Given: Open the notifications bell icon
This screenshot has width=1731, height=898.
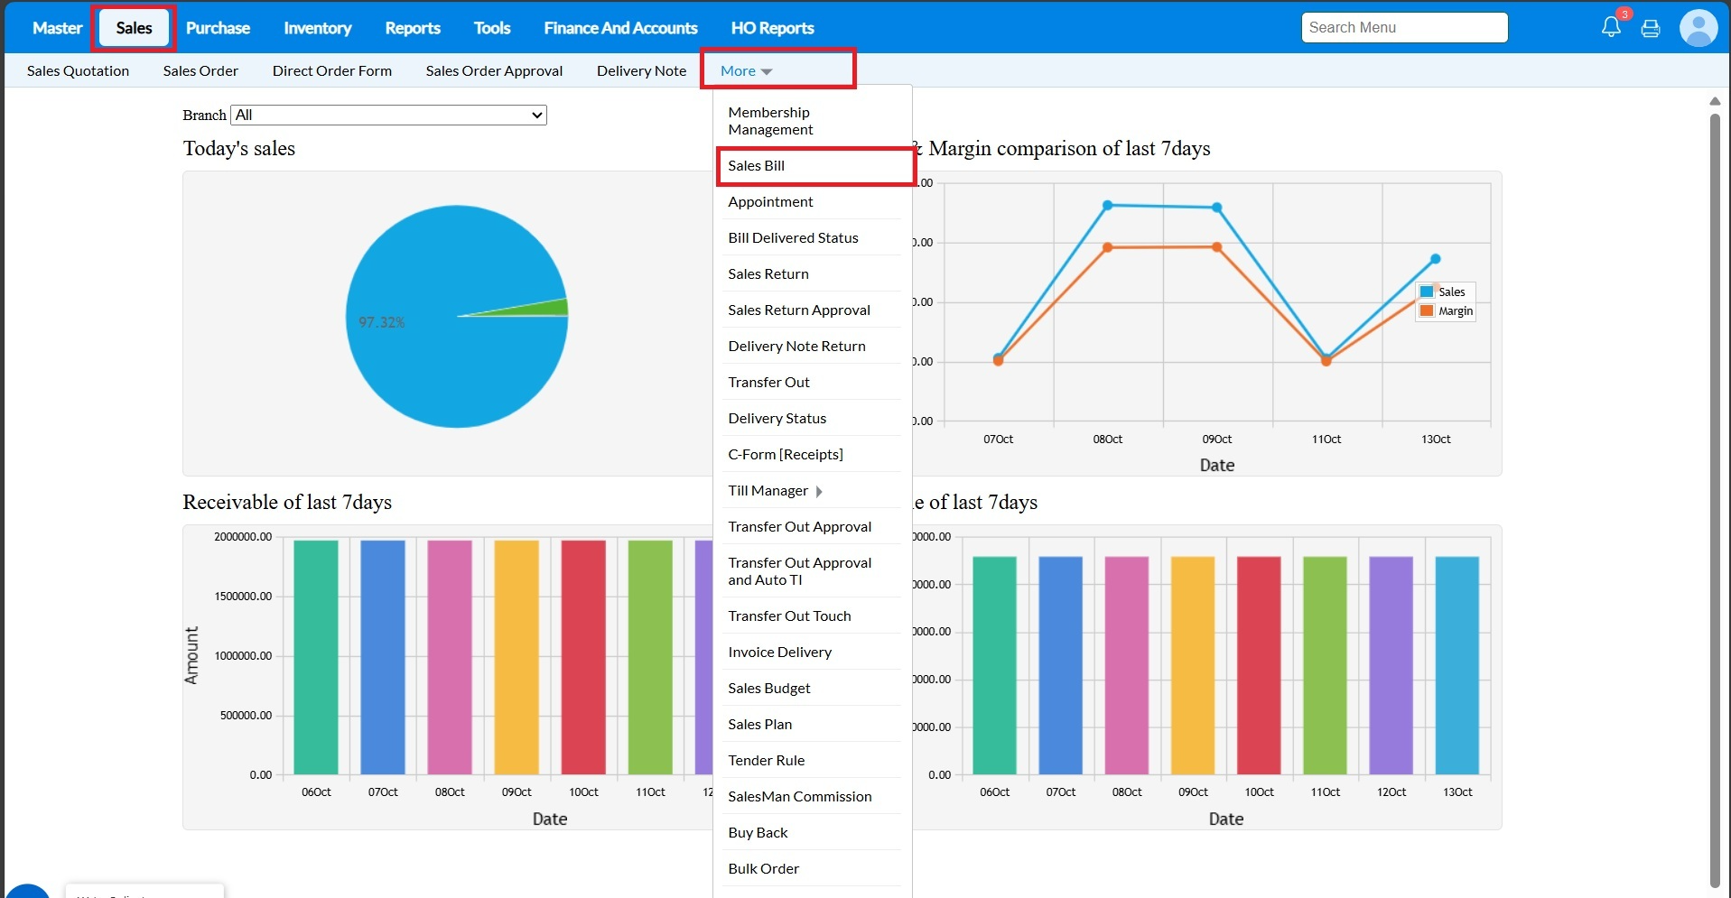Looking at the screenshot, I should click(1611, 27).
